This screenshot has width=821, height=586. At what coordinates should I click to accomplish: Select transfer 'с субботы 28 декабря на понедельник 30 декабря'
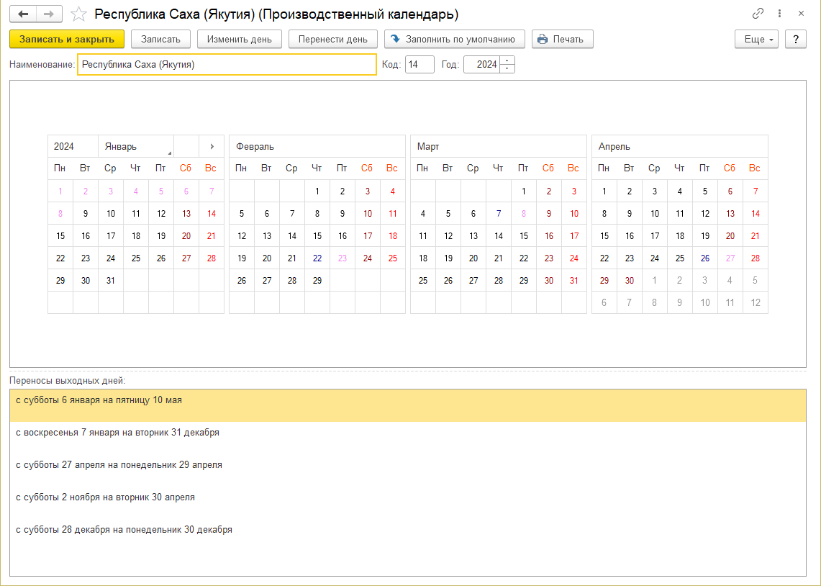408,535
